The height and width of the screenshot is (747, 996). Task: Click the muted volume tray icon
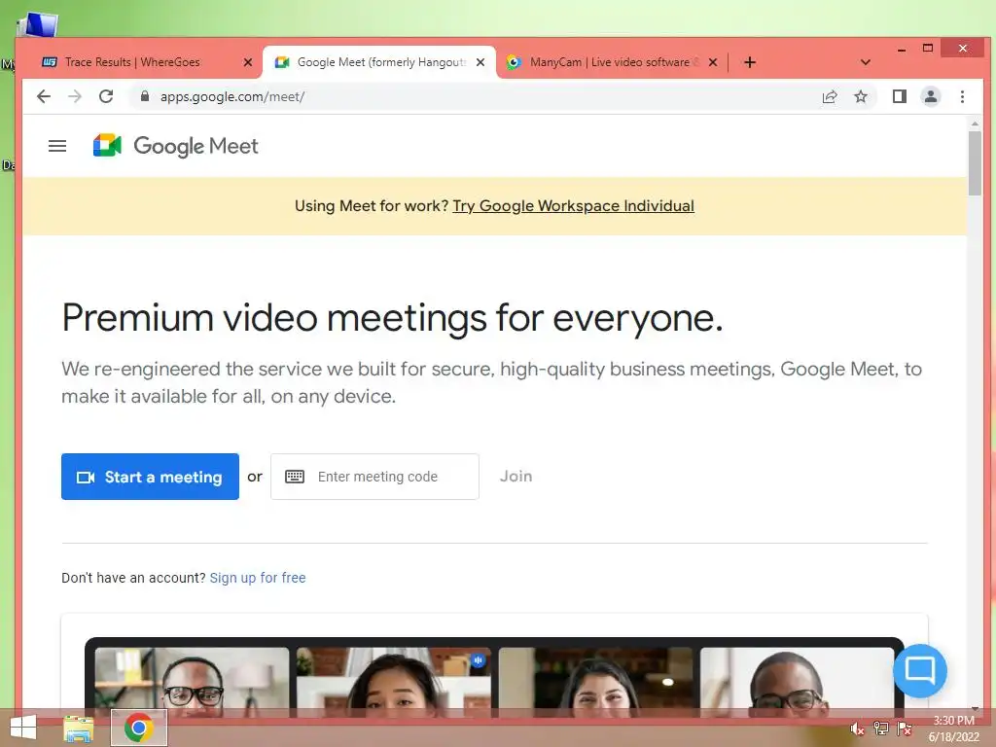(x=857, y=729)
